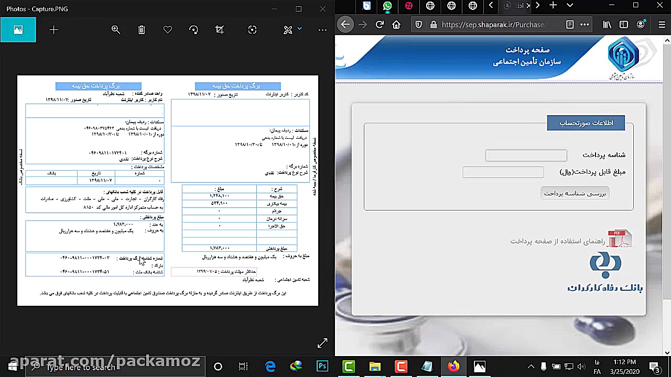Screen dimensions: 671x377
Task: Open the Photos collection view button
Action: click(18, 30)
